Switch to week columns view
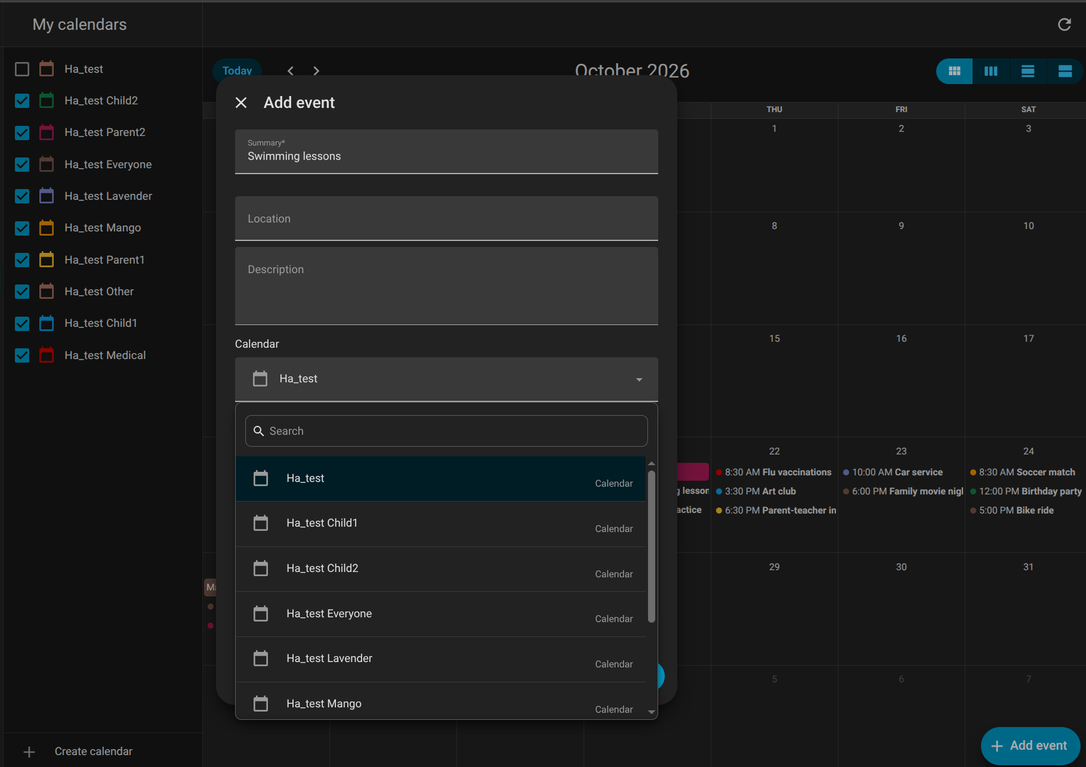 pos(991,72)
